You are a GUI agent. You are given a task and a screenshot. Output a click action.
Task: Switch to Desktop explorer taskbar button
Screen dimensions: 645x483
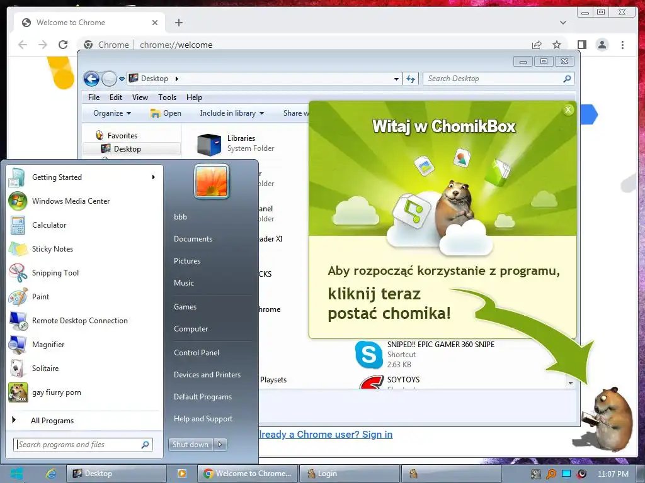(x=117, y=474)
